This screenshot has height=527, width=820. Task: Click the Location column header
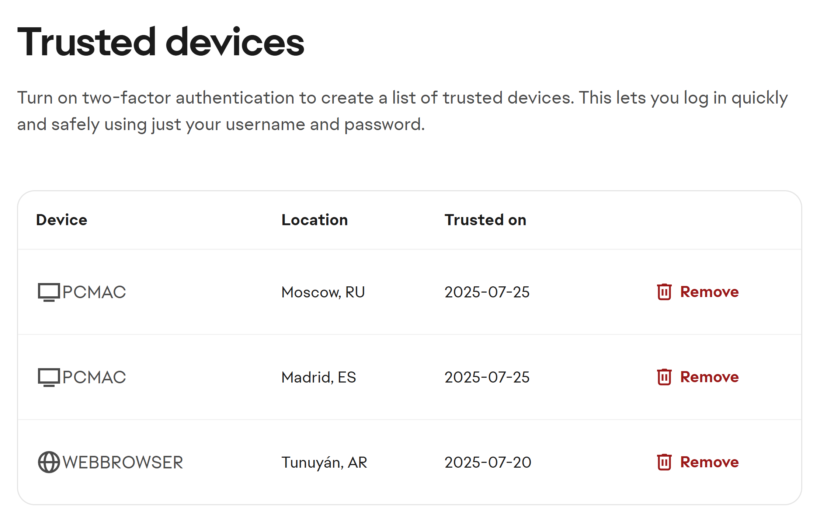click(315, 220)
